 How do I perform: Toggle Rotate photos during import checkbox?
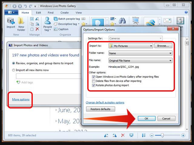94,85
